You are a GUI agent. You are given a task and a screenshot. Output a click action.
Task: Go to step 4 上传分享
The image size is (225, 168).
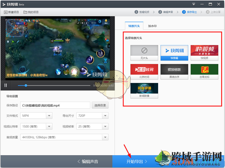[x=213, y=12]
